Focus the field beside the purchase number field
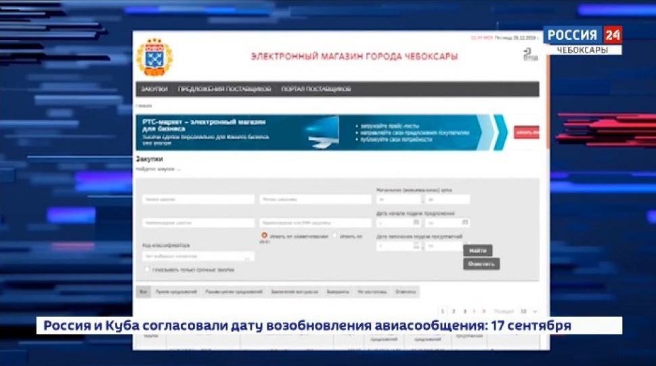The image size is (656, 366). click(315, 199)
